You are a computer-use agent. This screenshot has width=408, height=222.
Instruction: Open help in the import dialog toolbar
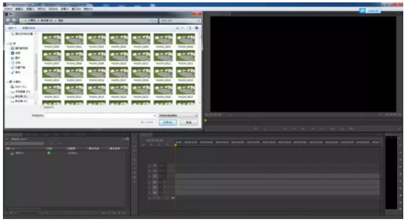tap(197, 28)
